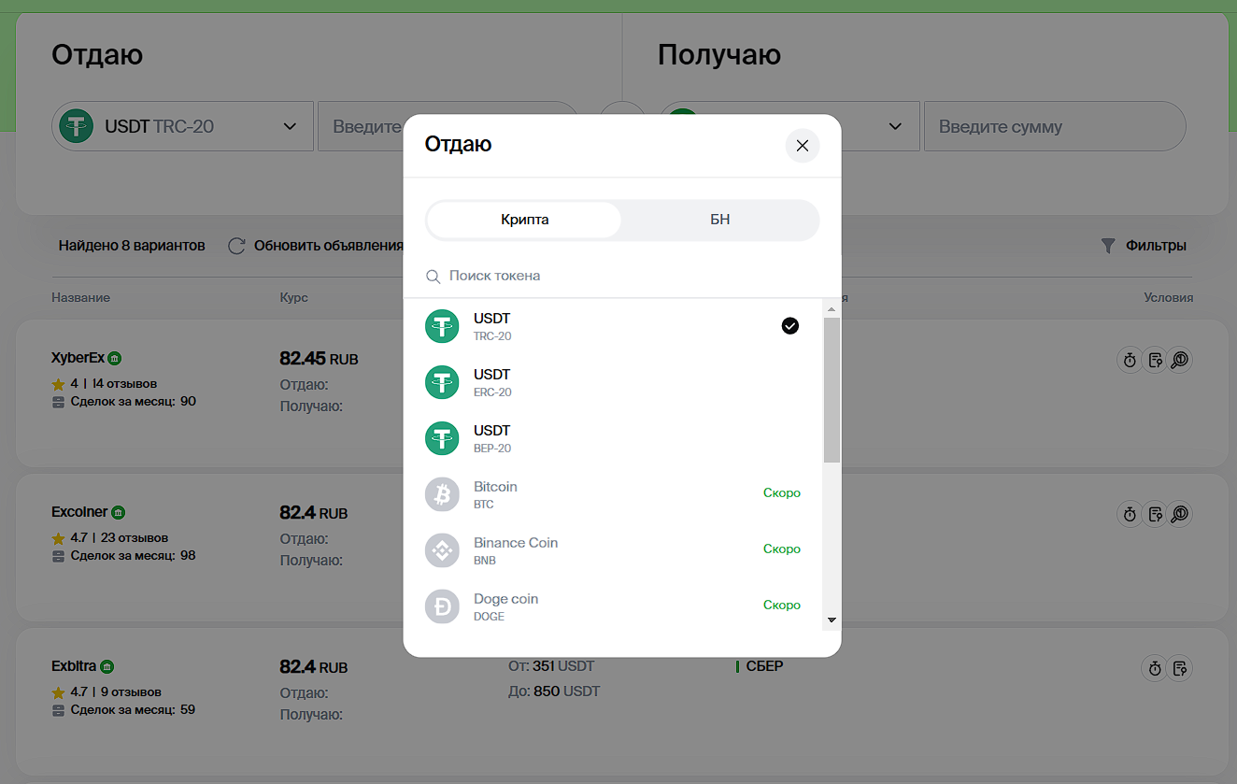The width and height of the screenshot is (1237, 784).
Task: Click the От: 351 USDT limit
Action: 551,666
